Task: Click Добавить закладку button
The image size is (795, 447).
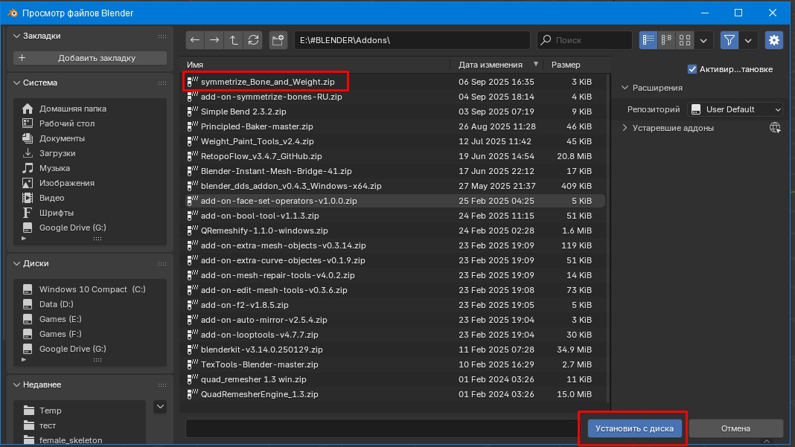Action: click(x=90, y=58)
